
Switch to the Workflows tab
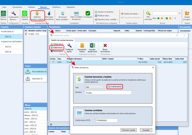(56, 7)
